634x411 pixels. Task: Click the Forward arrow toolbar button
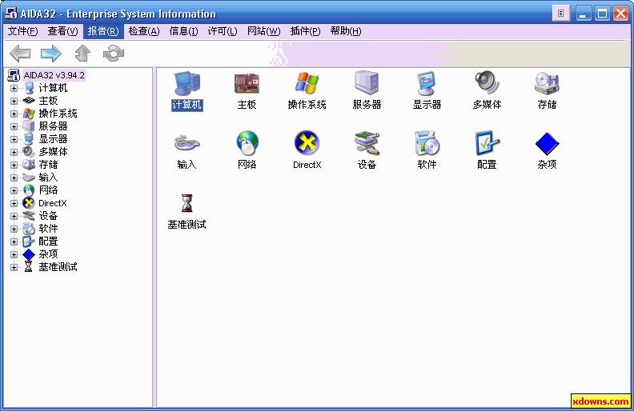51,54
